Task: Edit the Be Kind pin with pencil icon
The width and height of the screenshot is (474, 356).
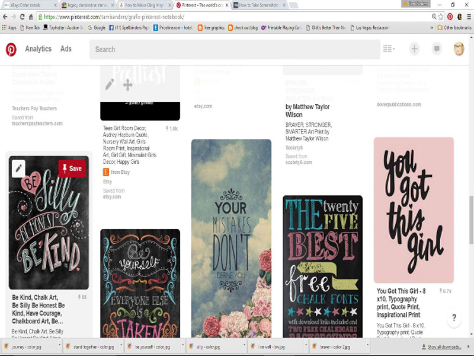Action: (x=18, y=169)
